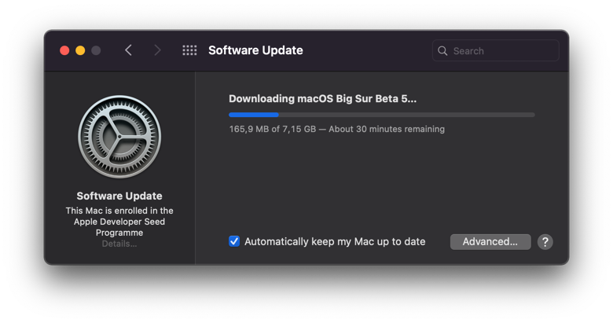Click the "Automatically keep my Mac up to date" label
Viewport: 613px width, 323px height.
click(x=335, y=242)
